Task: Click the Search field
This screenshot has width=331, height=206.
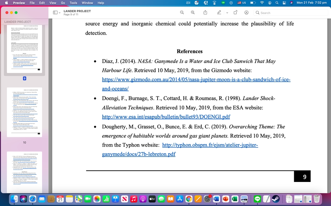Action: pos(290,13)
